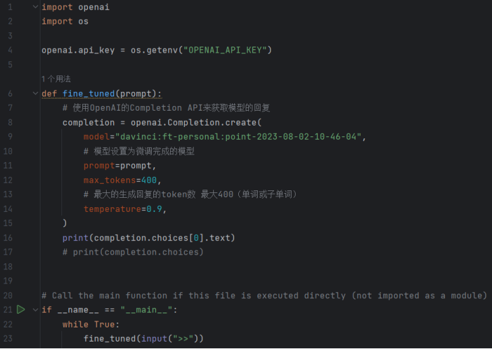Click the English comment on line 20

[264, 296]
